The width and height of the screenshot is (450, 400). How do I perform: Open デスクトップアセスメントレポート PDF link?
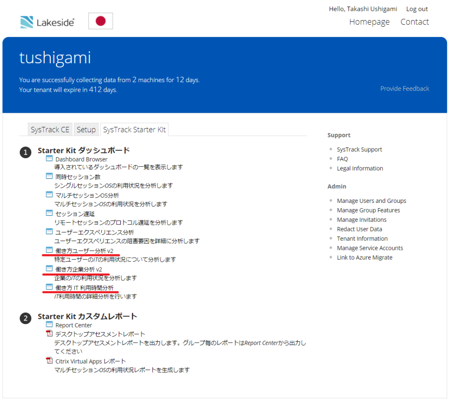[100, 334]
